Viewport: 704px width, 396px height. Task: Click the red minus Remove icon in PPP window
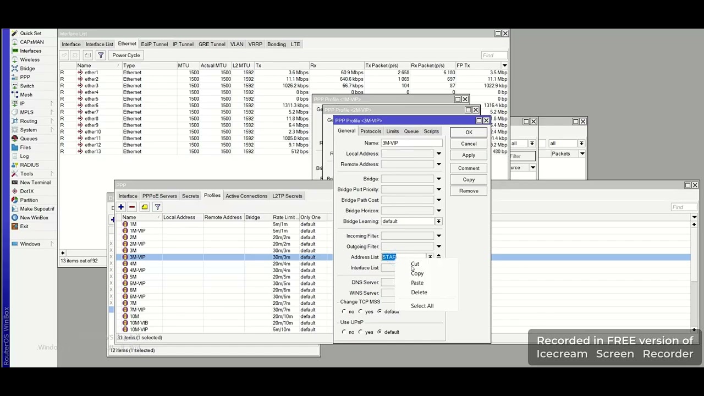132,207
